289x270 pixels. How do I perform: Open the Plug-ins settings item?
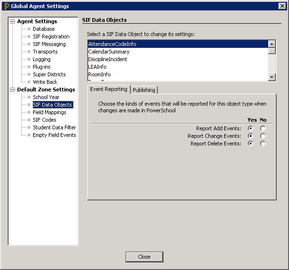coord(41,67)
